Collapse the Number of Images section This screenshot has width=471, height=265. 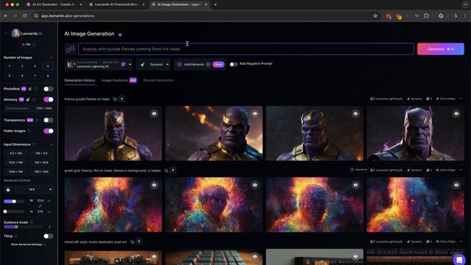click(x=51, y=57)
